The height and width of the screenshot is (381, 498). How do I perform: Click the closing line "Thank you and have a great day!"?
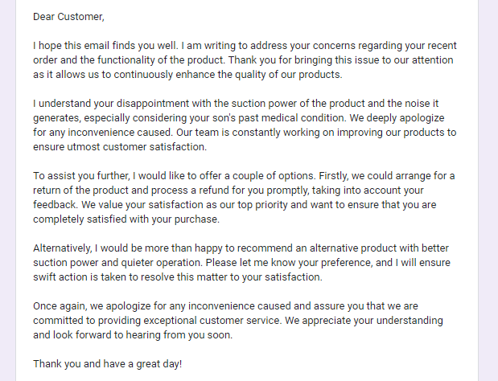(108, 364)
